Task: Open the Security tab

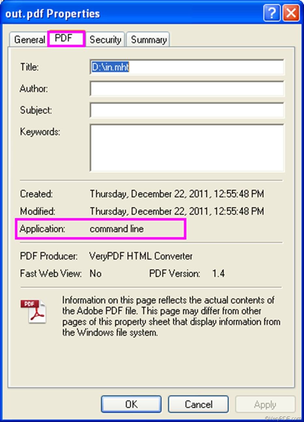Action: (105, 40)
